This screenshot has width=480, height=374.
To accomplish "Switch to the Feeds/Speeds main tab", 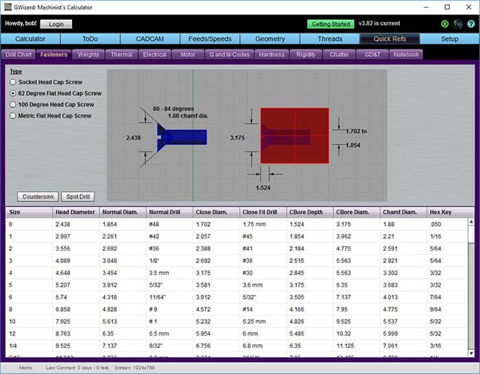I will pos(209,39).
